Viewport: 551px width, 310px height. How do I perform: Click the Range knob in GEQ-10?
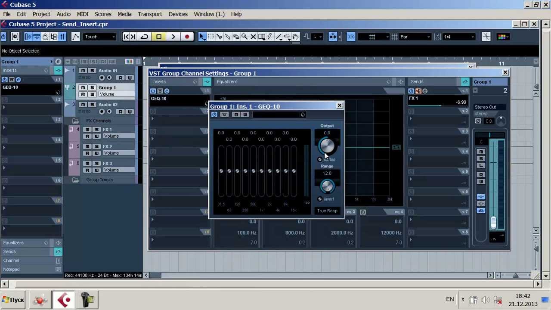(327, 186)
